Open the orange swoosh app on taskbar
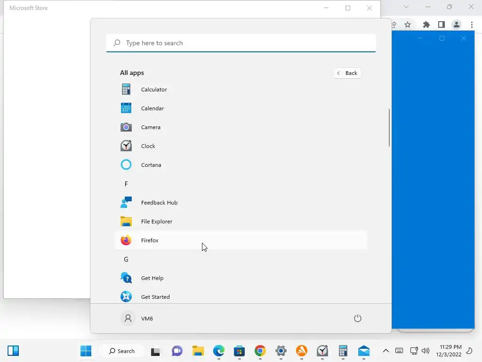Image resolution: width=482 pixels, height=362 pixels. point(302,351)
